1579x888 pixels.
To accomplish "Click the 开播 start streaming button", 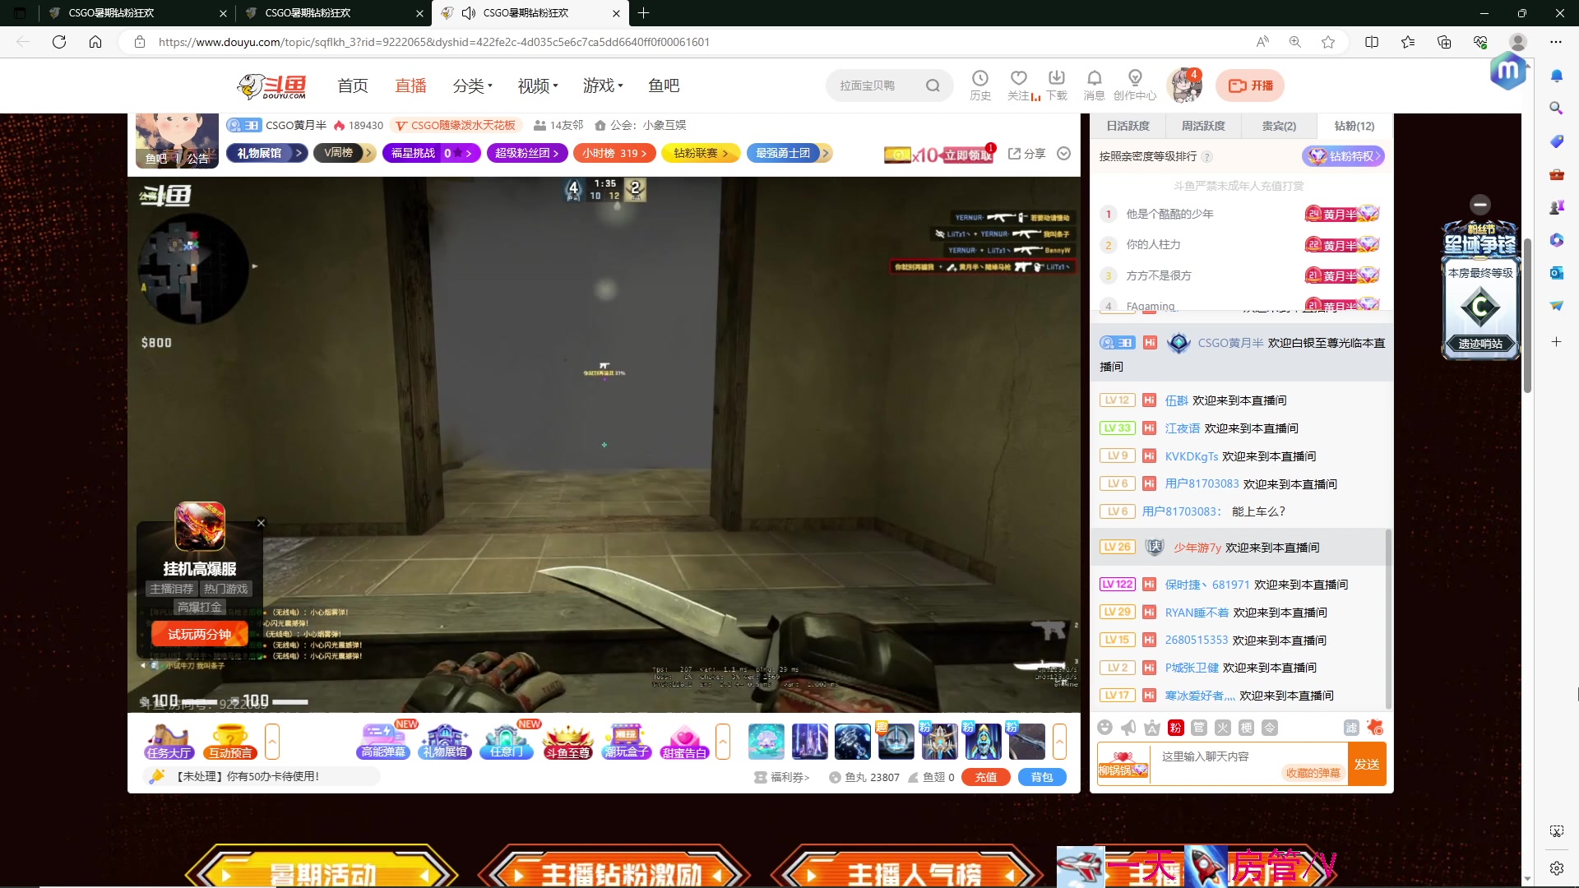I will tap(1250, 86).
